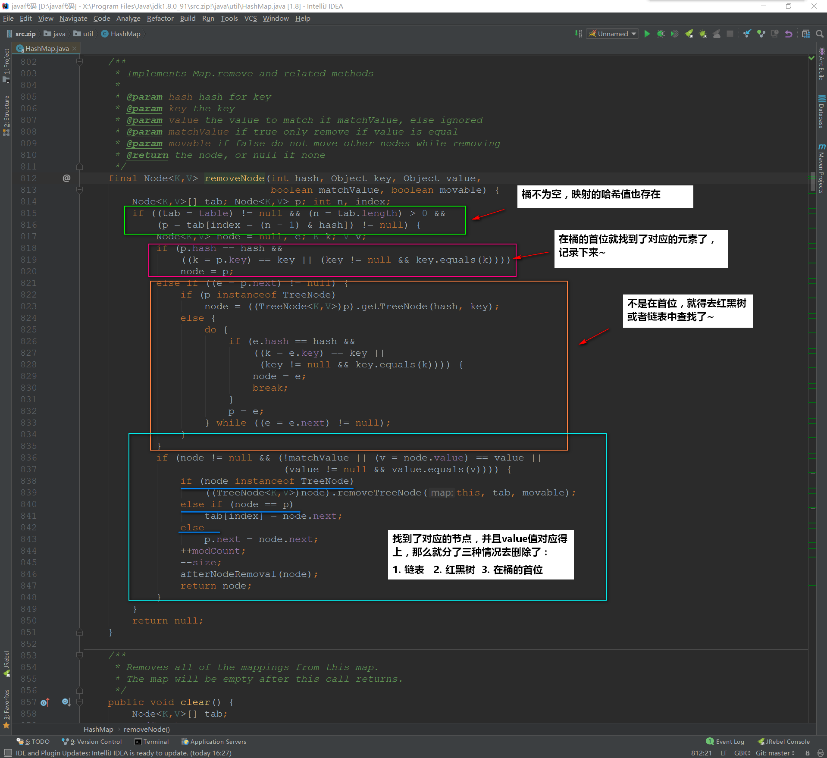Open the Database tool window
This screenshot has height=758, width=827.
pos(821,111)
